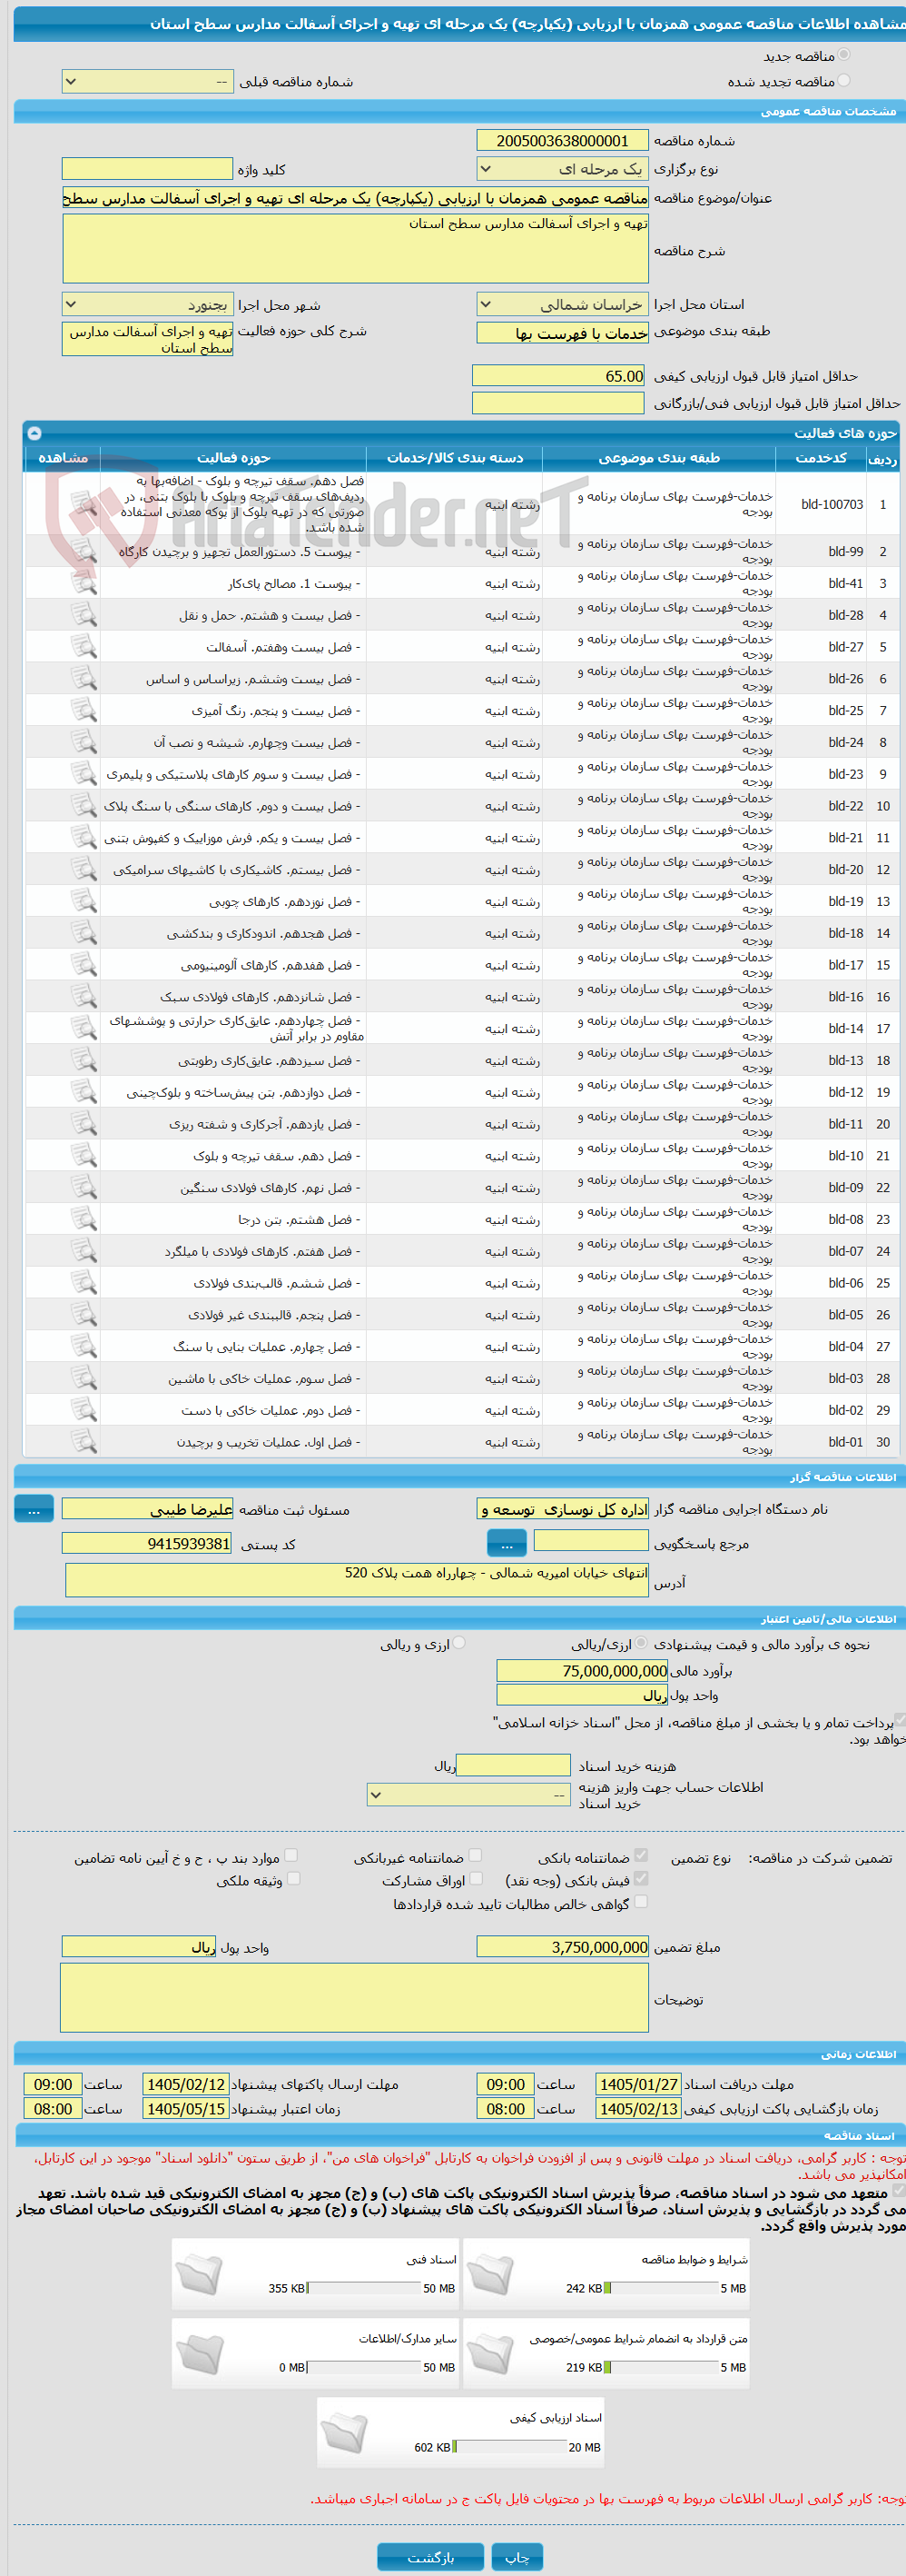906x2576 pixels.
Task: Click the بازگشت button
Action: [x=430, y=2557]
